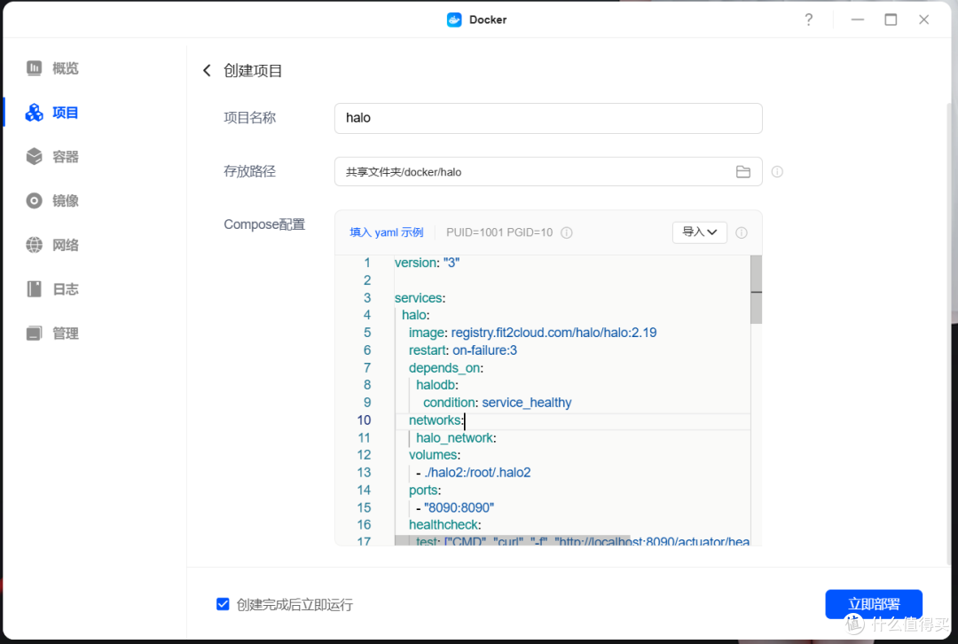This screenshot has height=644, width=958.
Task: Toggle 创建完成后立即运行 checkbox
Action: (x=223, y=604)
